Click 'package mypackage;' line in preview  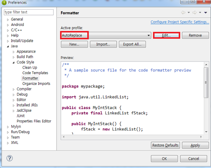83,86
